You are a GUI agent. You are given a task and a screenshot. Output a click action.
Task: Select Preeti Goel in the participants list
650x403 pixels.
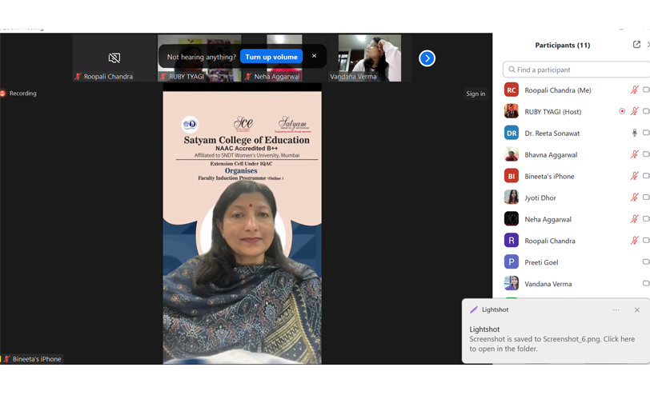pyautogui.click(x=541, y=262)
